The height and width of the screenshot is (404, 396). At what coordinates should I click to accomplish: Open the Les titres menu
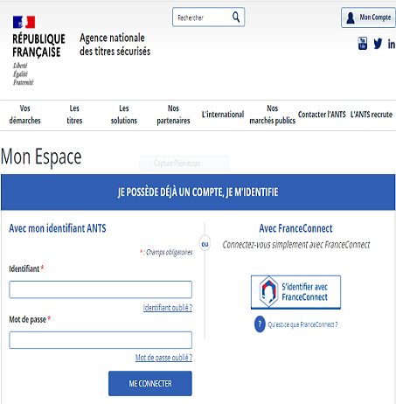(x=74, y=115)
